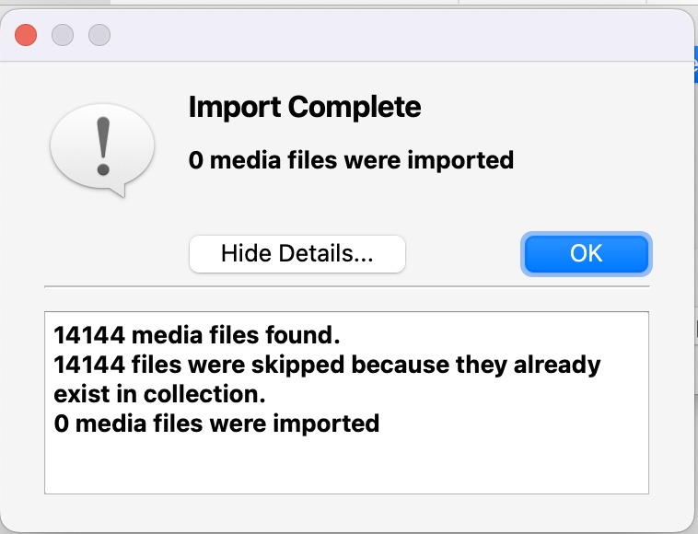Close the dialog using the red button
The width and height of the screenshot is (698, 534).
(26, 35)
